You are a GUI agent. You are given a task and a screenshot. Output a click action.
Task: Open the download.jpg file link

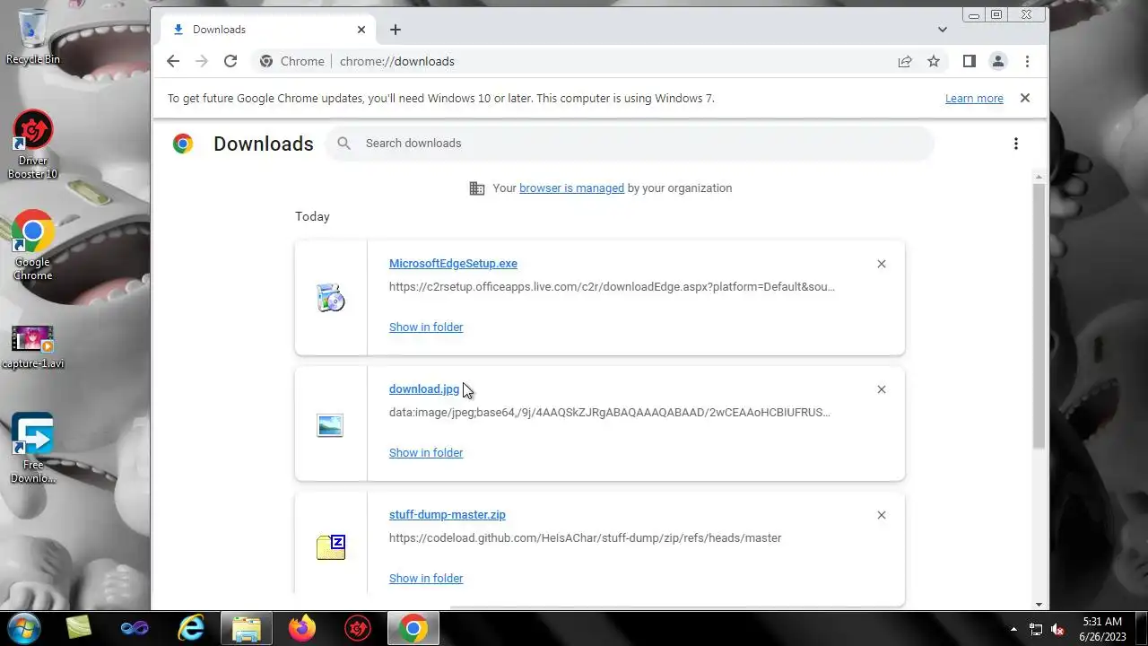coord(424,389)
